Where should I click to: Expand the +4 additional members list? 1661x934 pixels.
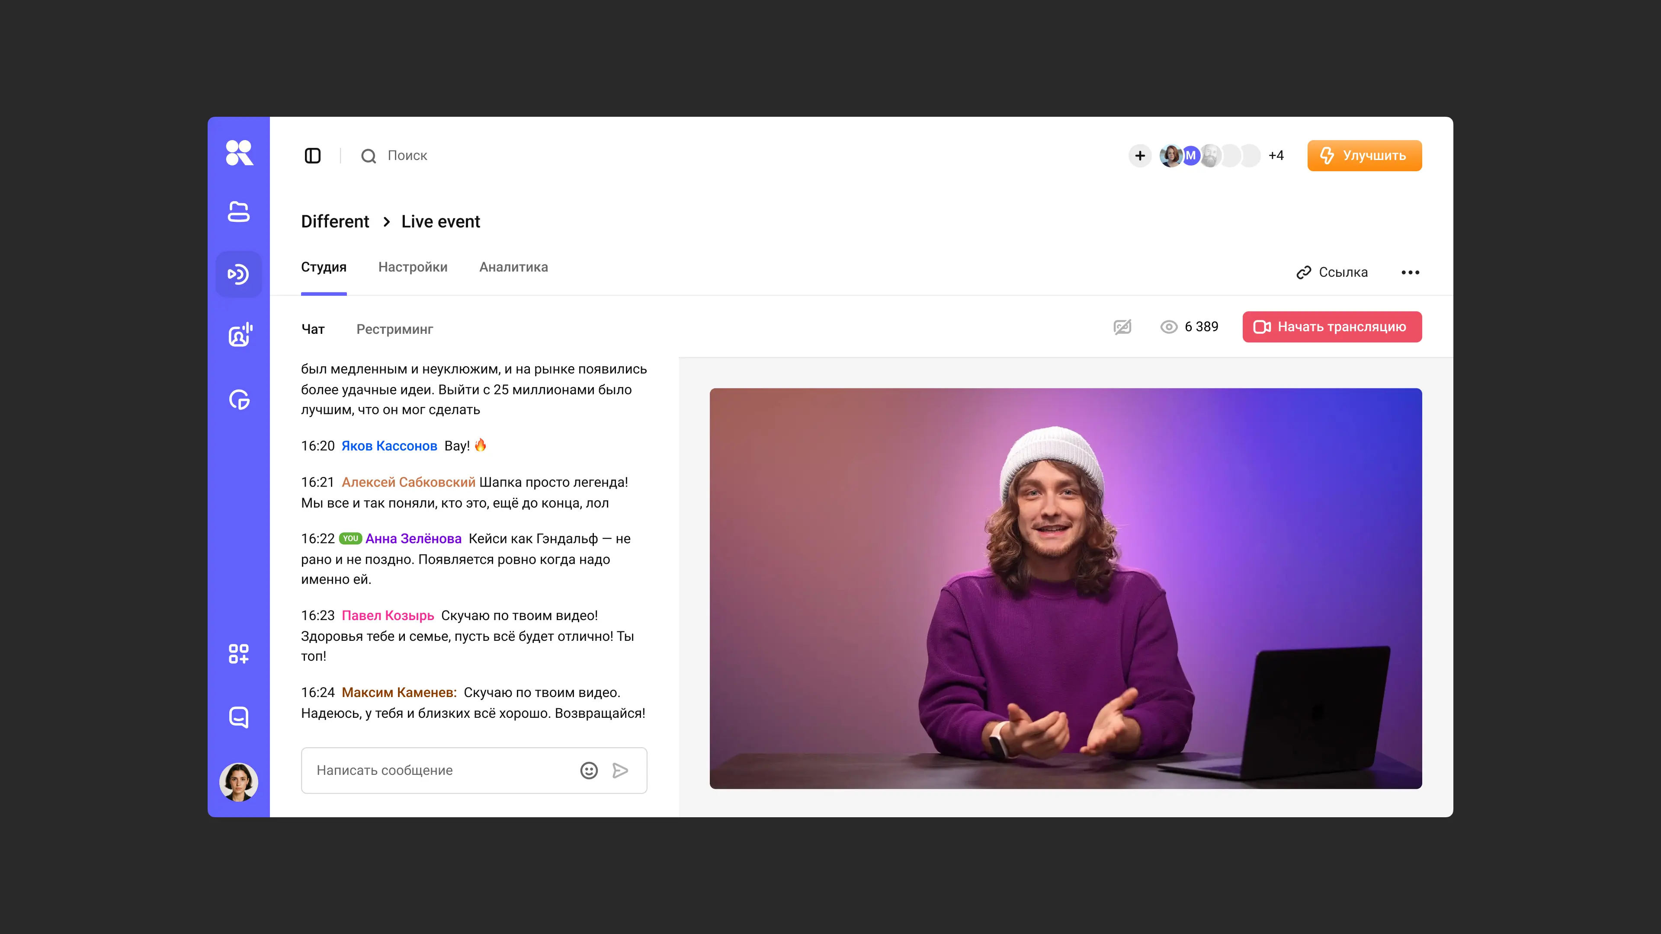point(1276,155)
